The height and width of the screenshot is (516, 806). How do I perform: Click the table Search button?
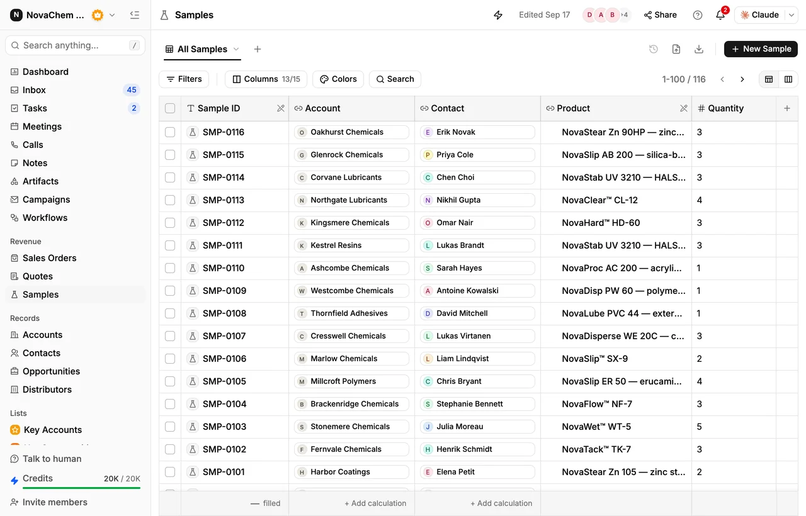[x=395, y=79]
